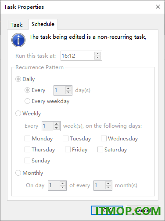Screen dimensions: 165x221
Task: Tick the Wednesday checkbox
Action: tap(104, 139)
